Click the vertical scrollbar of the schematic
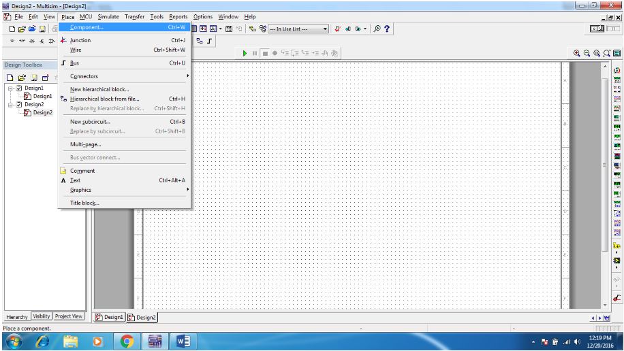Image resolution: width=624 pixels, height=351 pixels. pyautogui.click(x=605, y=165)
